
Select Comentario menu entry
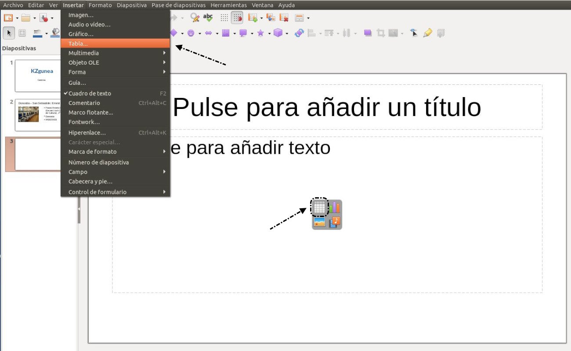115,103
